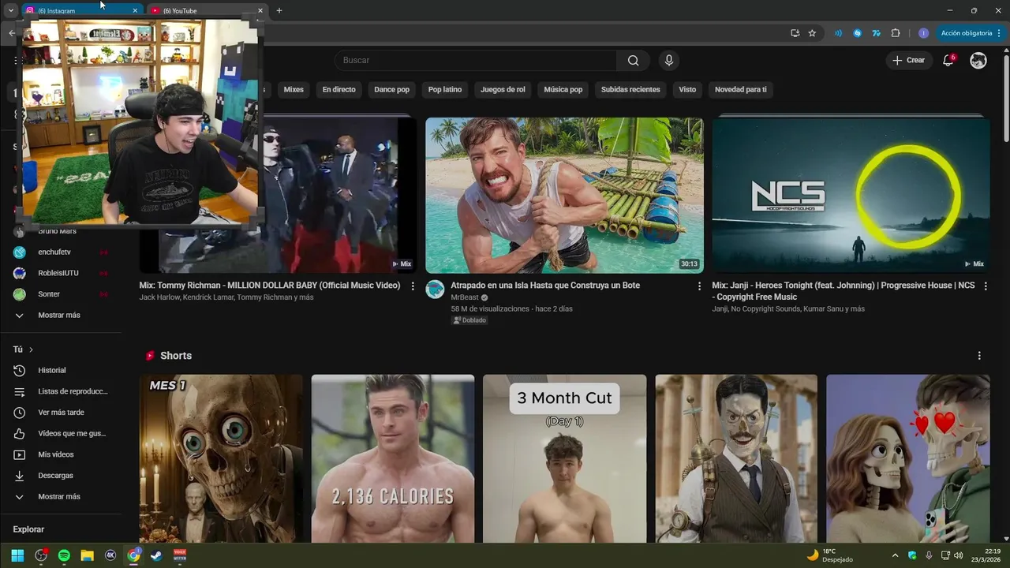
Task: Open the Chrome extensions puzzle icon
Action: (x=896, y=33)
